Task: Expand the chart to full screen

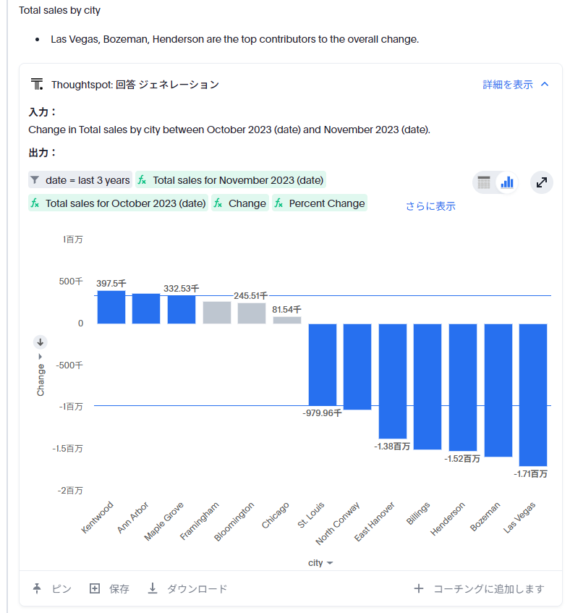Action: (x=542, y=182)
